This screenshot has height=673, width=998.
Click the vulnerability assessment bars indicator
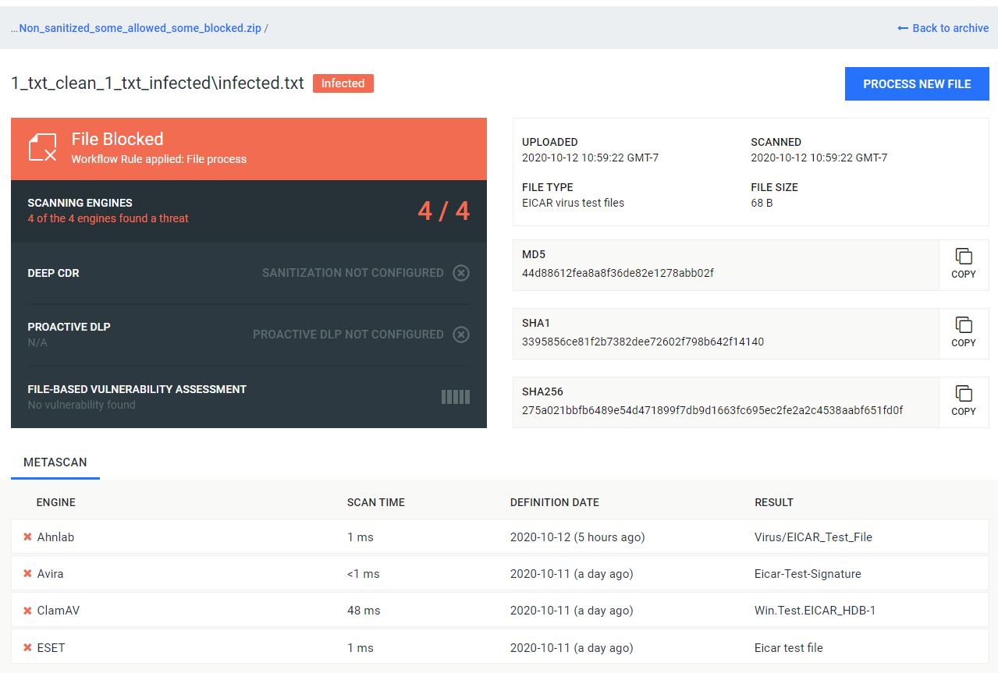click(456, 397)
